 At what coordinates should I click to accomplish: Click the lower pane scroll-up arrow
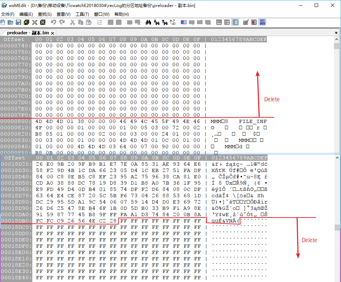(337, 158)
